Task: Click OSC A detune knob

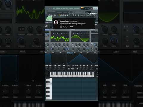Action: point(56,44)
